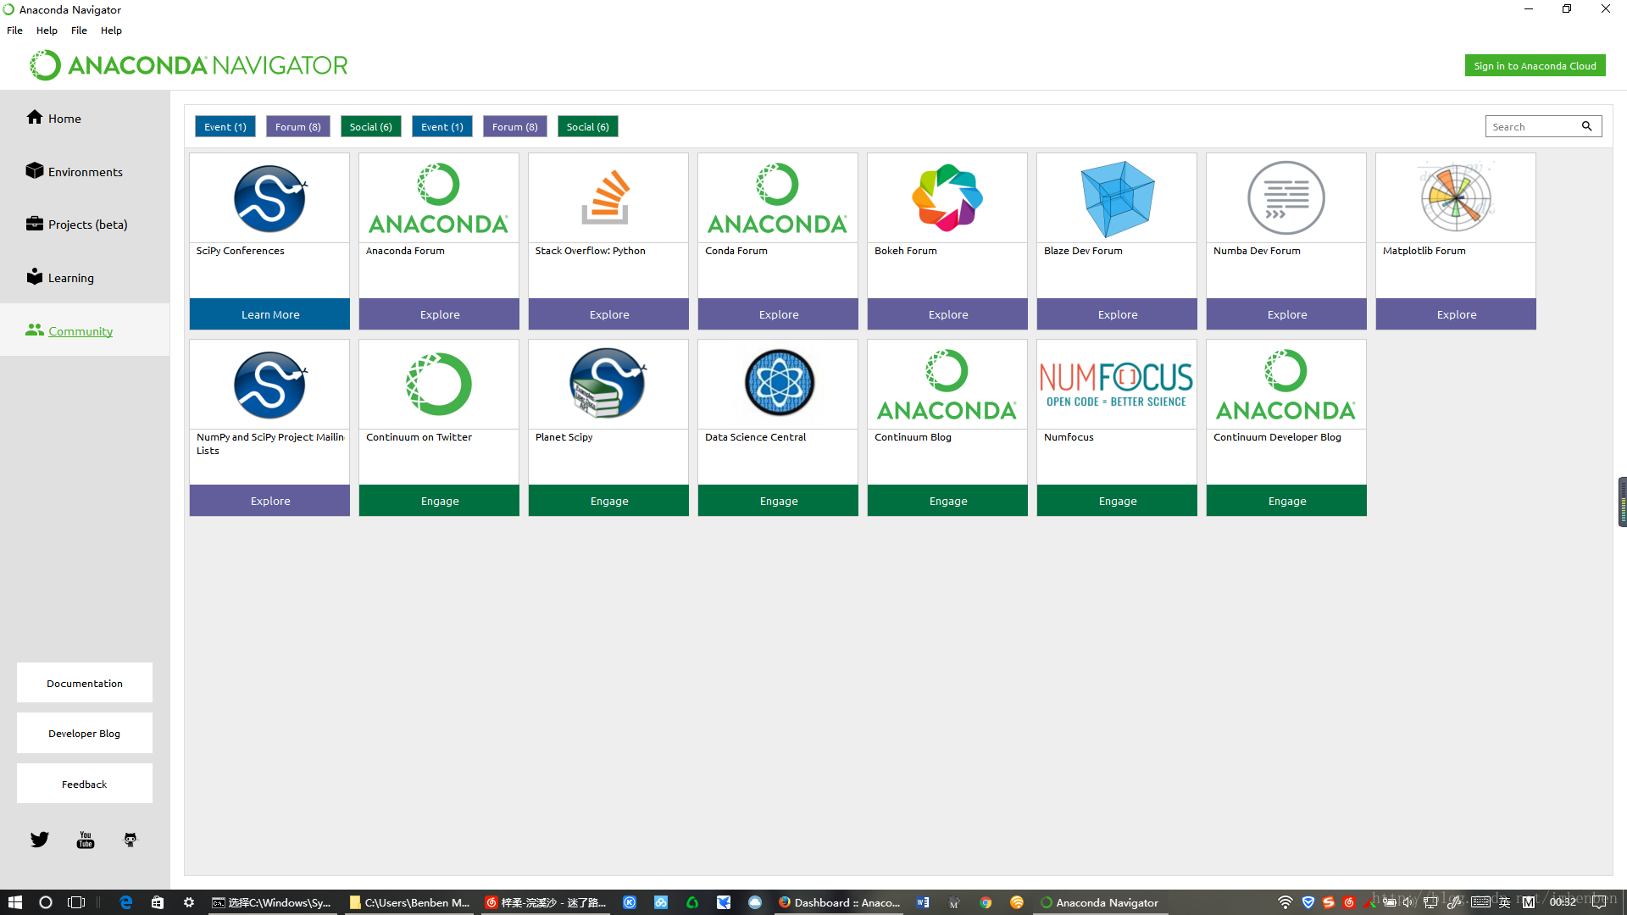Image resolution: width=1627 pixels, height=915 pixels.
Task: Click Learn More for SciPy Conferences
Action: 269,314
